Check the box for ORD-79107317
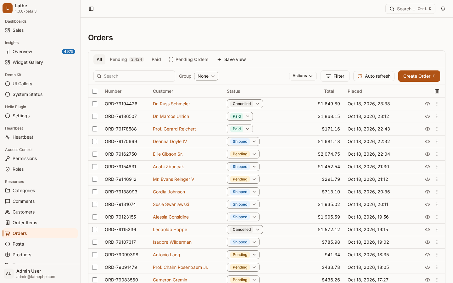This screenshot has width=453, height=283. coord(95,242)
